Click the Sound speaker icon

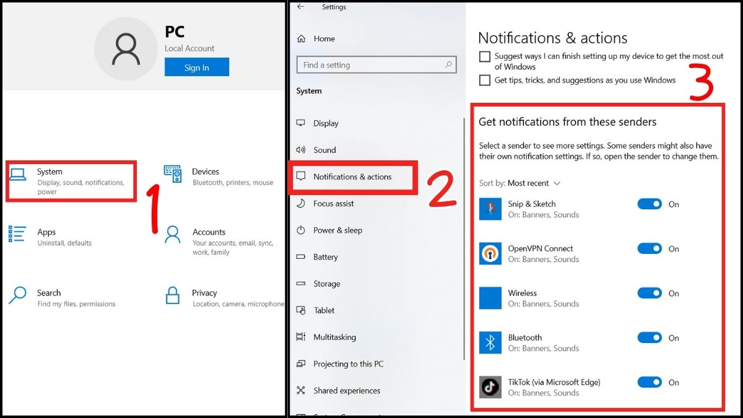click(x=301, y=150)
